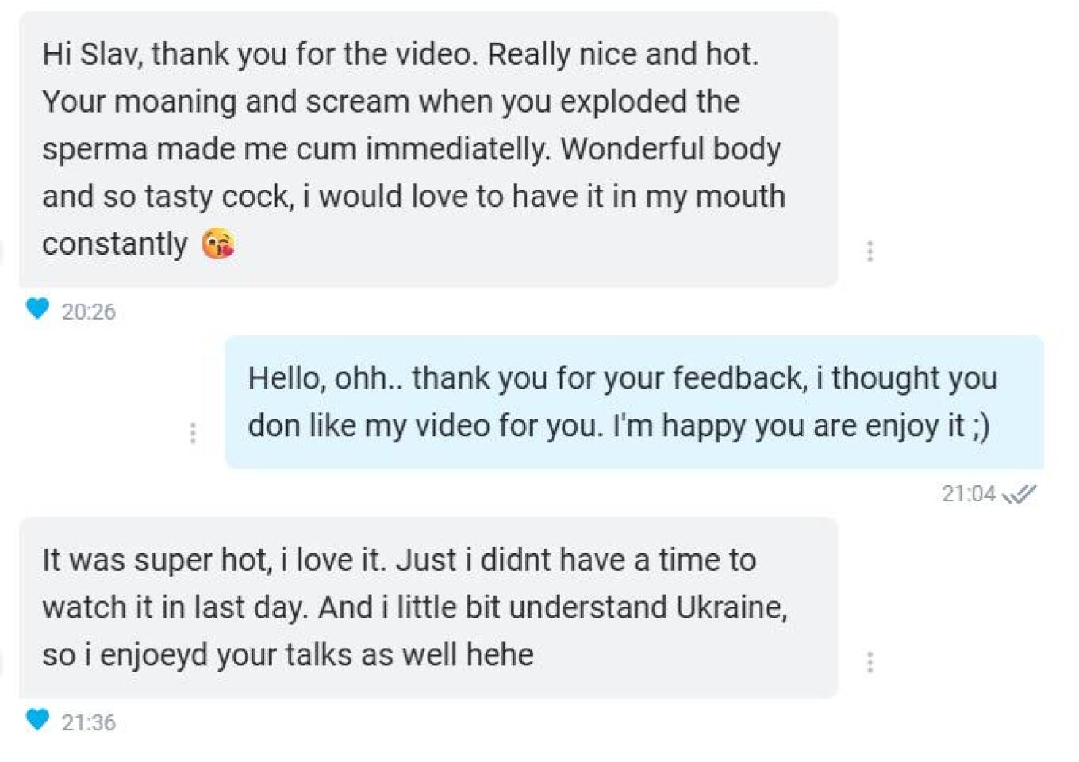1079x762 pixels.
Task: Toggle the heart reaction next to 20:26
Action: 37,308
